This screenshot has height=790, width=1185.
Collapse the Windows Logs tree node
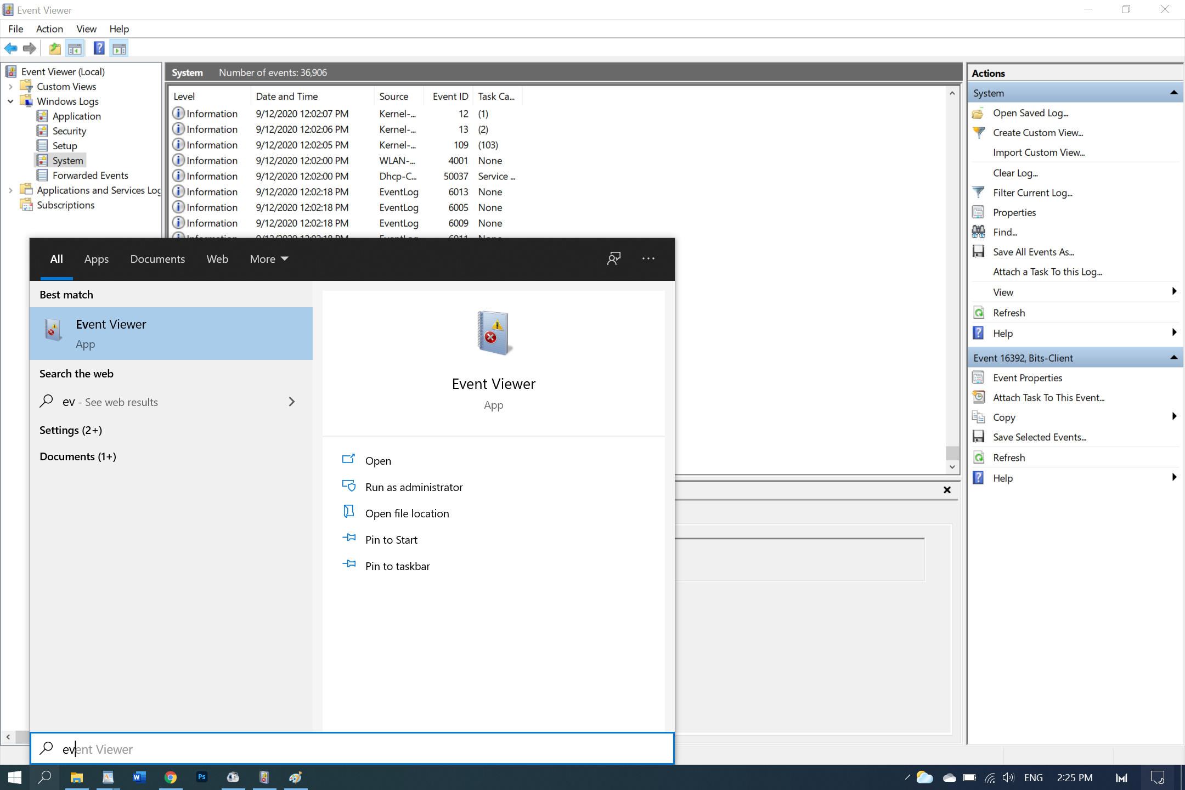tap(10, 101)
